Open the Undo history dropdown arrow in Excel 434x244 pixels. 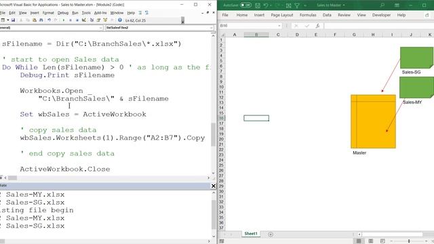pyautogui.click(x=271, y=5)
